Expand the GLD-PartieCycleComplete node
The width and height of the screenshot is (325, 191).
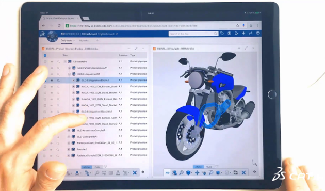(x=69, y=68)
